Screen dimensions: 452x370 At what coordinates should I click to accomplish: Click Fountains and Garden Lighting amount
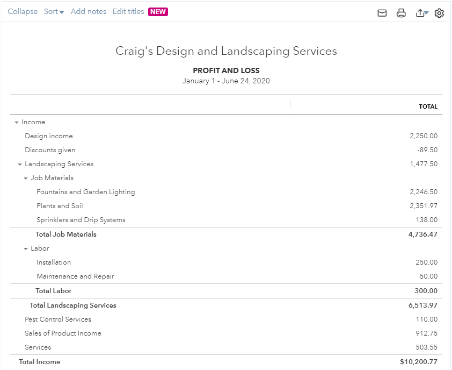coord(423,192)
